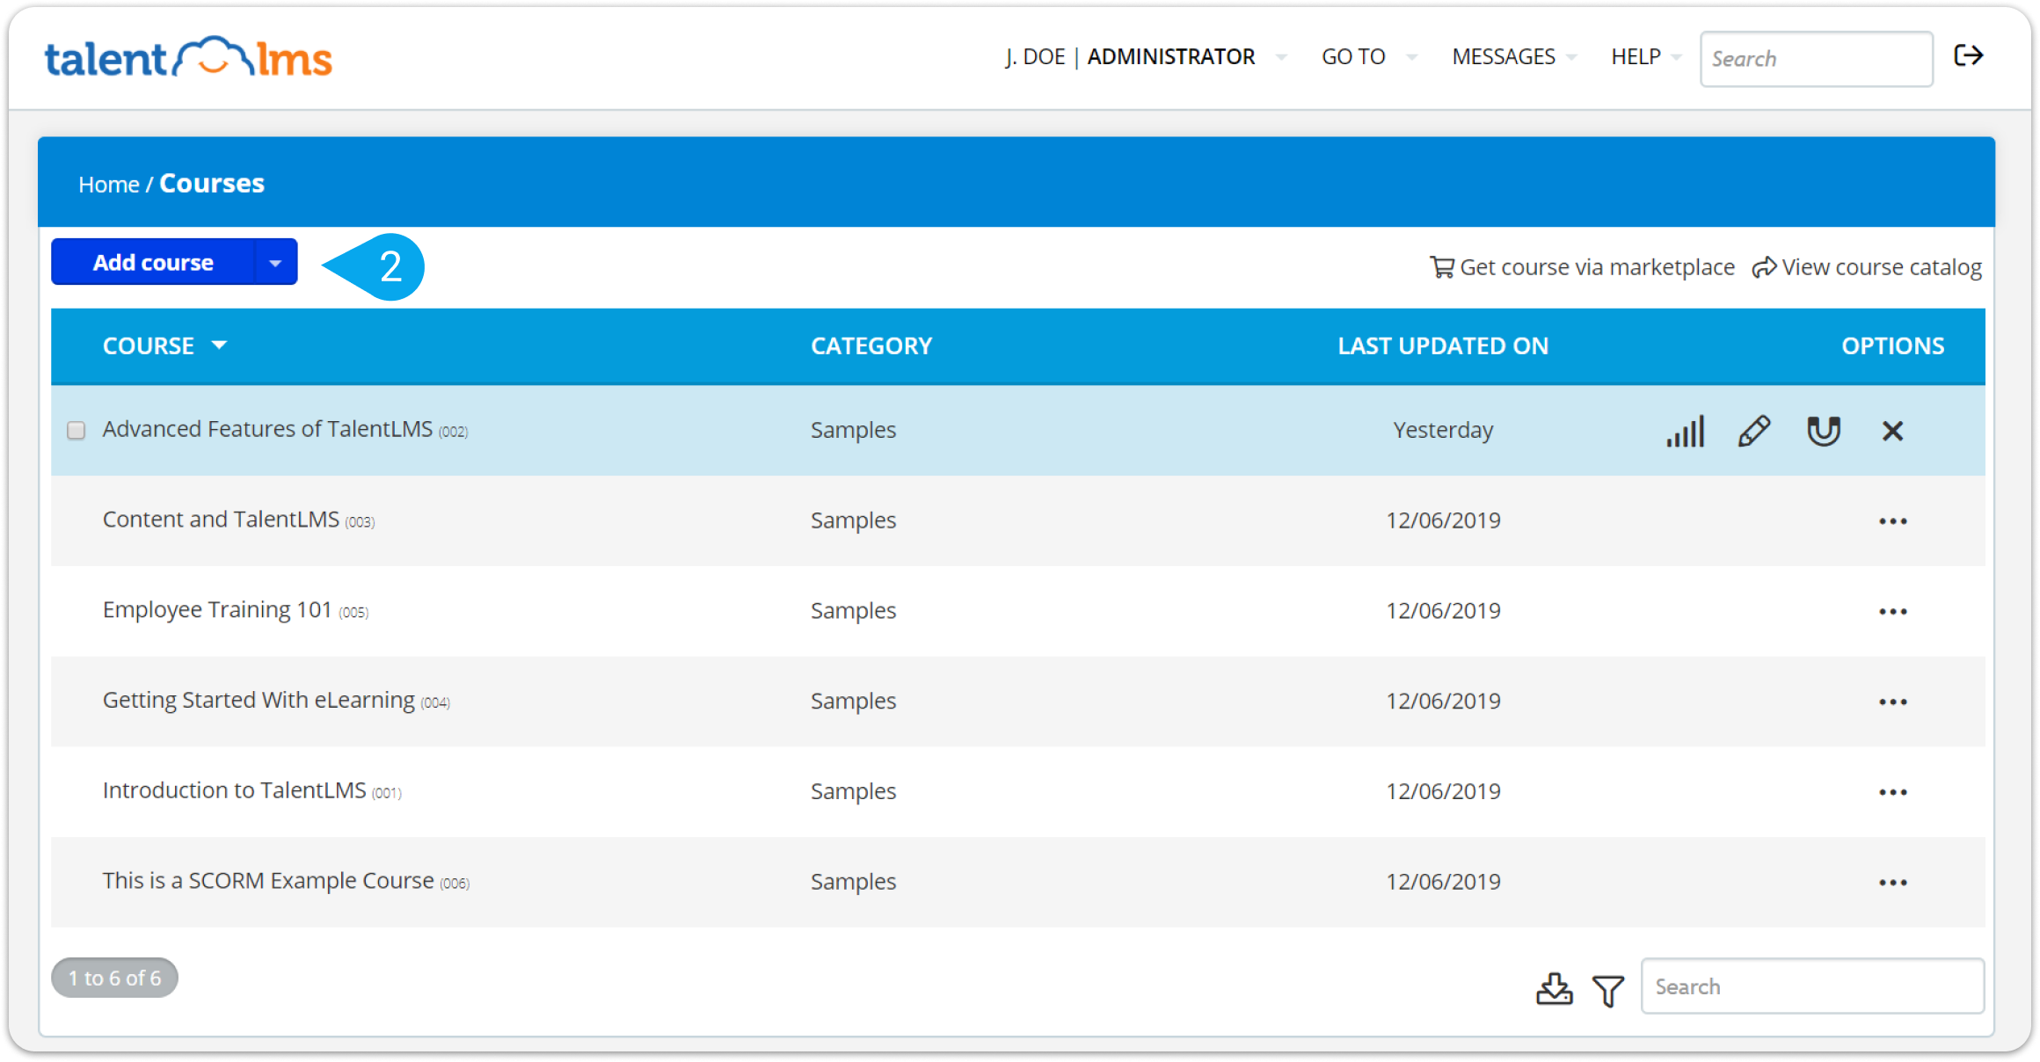The image size is (2040, 1062).
Task: Open the filter funnel icon
Action: click(x=1608, y=991)
